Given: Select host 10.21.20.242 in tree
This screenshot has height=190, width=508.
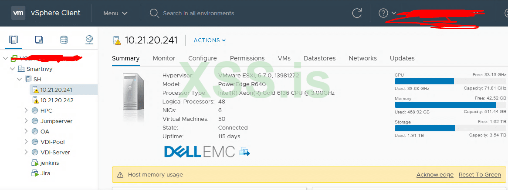Looking at the screenshot, I should (x=57, y=100).
